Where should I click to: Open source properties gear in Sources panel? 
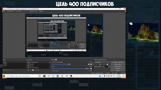(x=33, y=70)
